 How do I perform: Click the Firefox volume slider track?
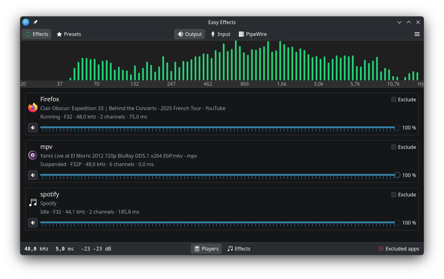click(219, 127)
